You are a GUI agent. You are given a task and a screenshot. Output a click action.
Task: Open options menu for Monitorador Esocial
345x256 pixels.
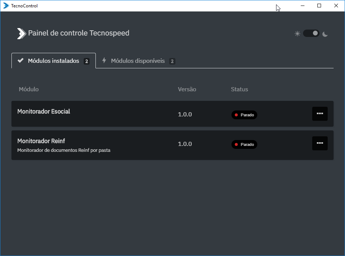point(320,113)
